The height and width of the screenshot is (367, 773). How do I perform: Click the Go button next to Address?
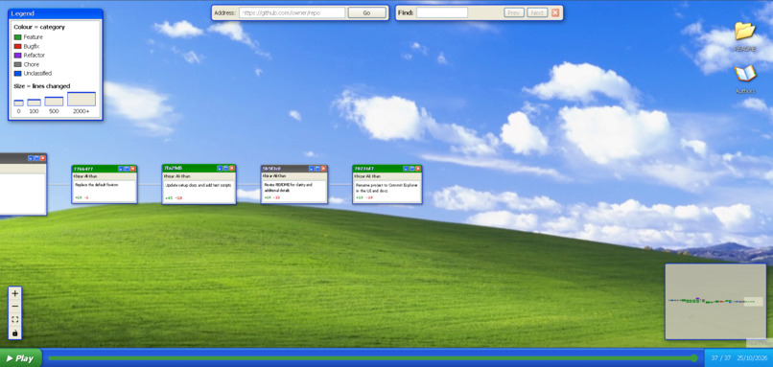click(366, 12)
